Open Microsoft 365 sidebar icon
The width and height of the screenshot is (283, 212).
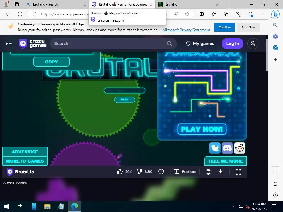click(276, 36)
